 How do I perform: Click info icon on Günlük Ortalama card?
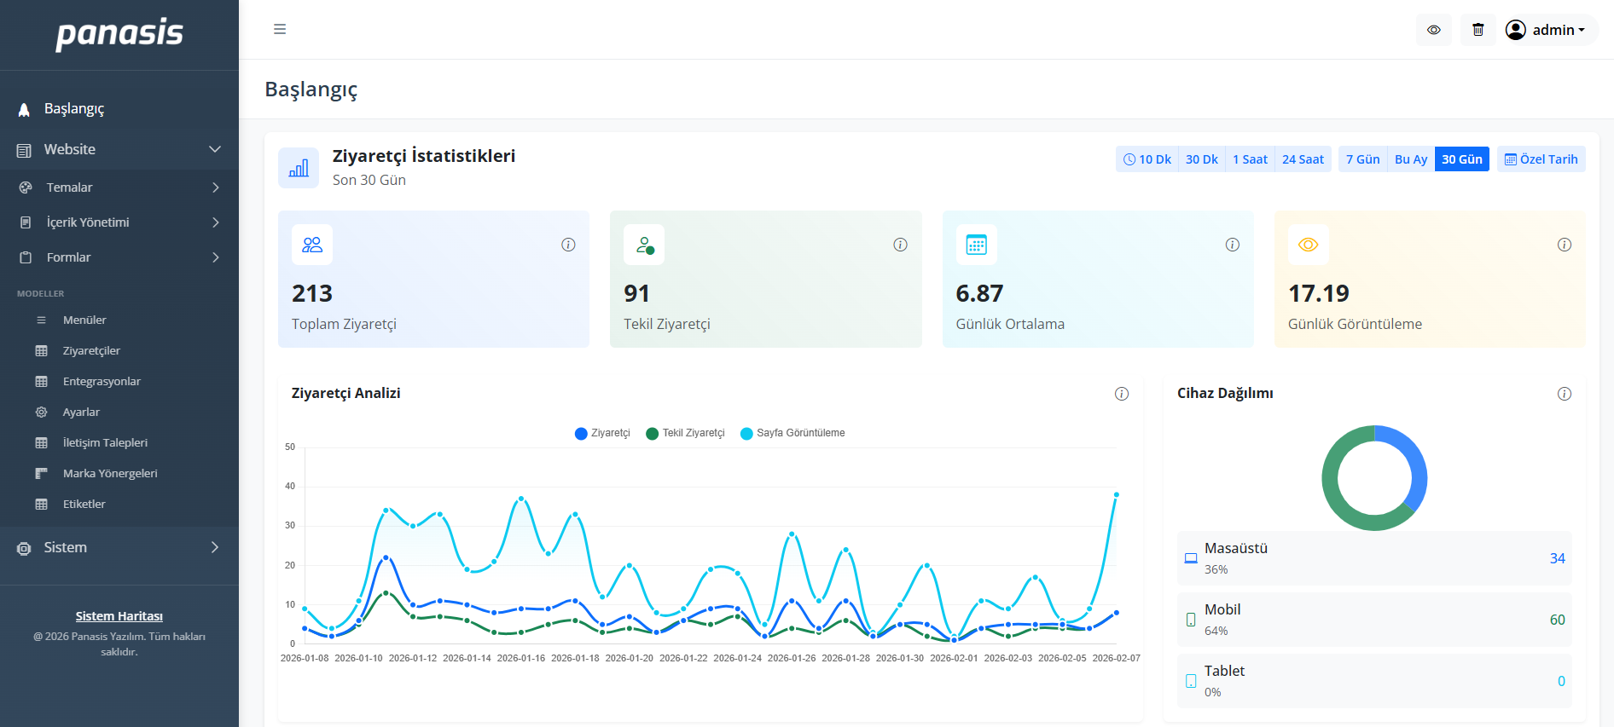click(1233, 245)
